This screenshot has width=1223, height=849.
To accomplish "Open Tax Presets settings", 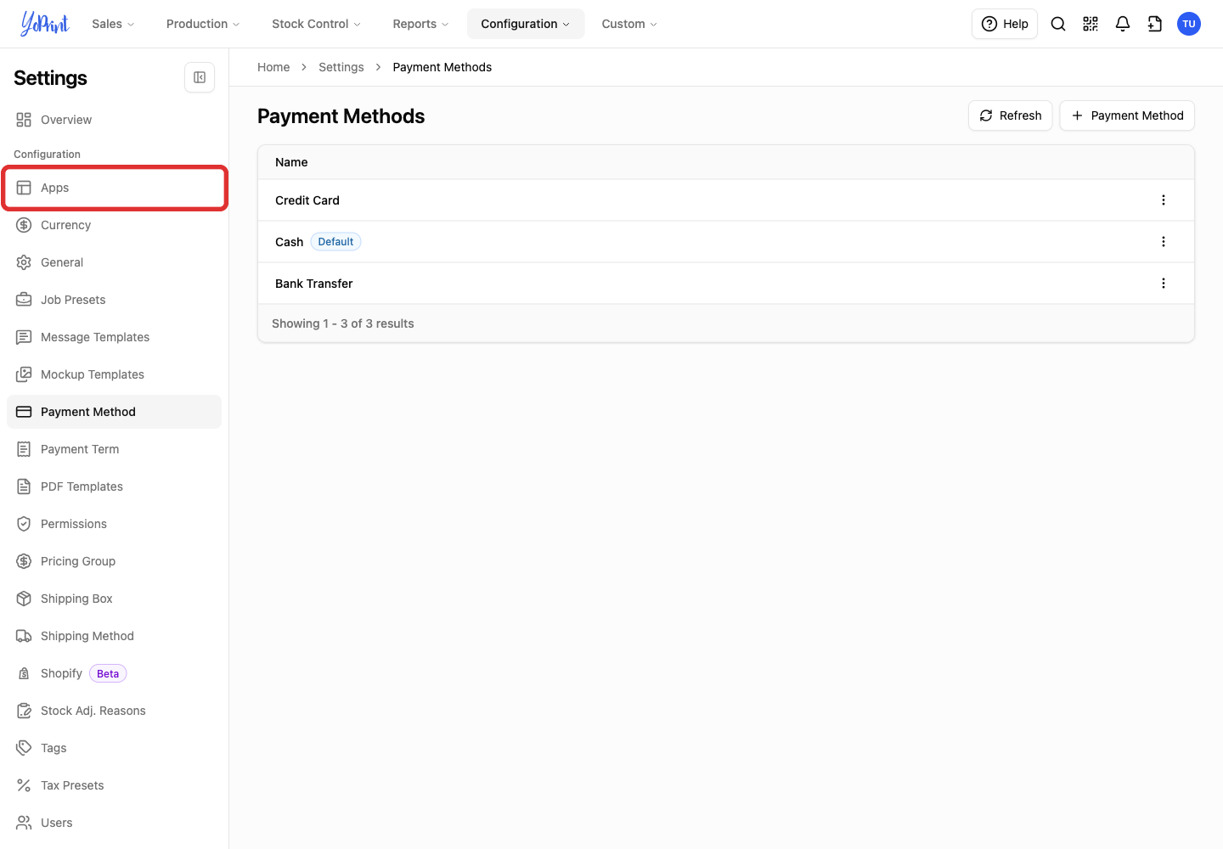I will pos(114,785).
